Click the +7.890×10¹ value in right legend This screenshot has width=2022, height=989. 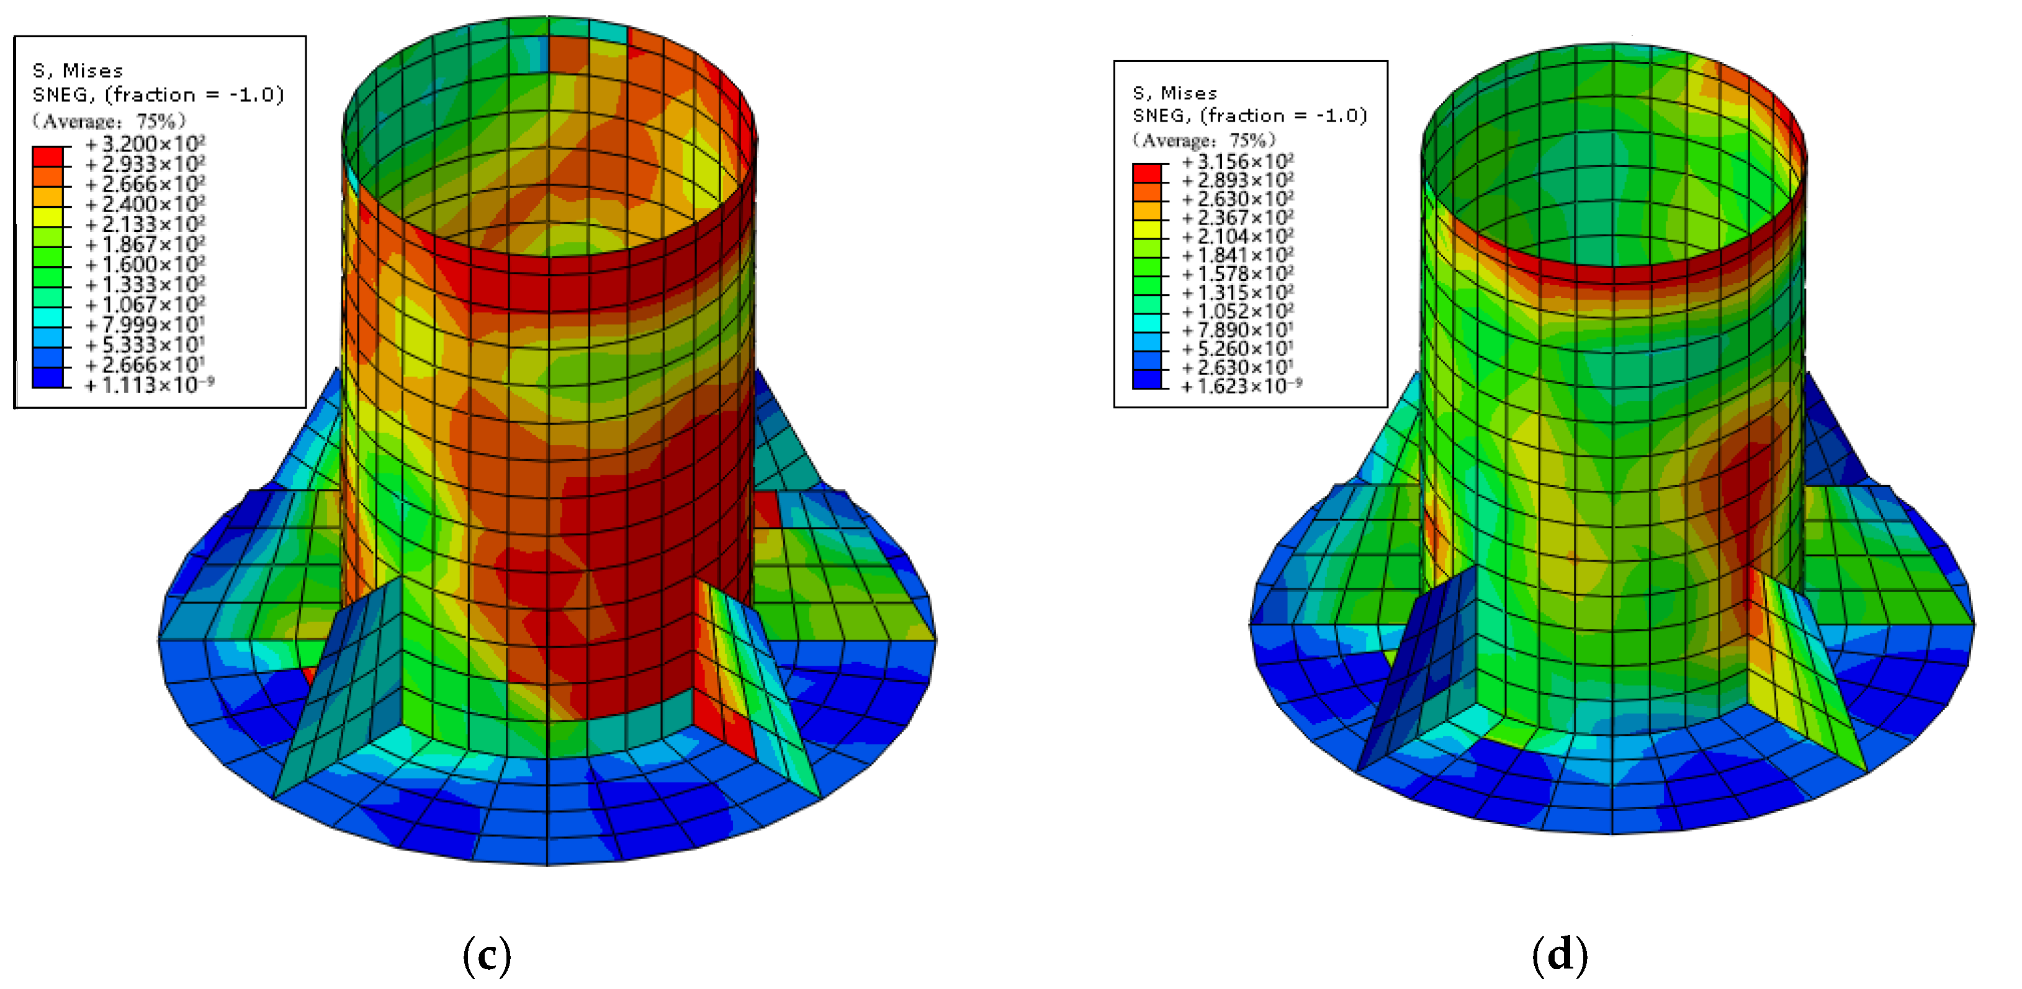[1237, 329]
